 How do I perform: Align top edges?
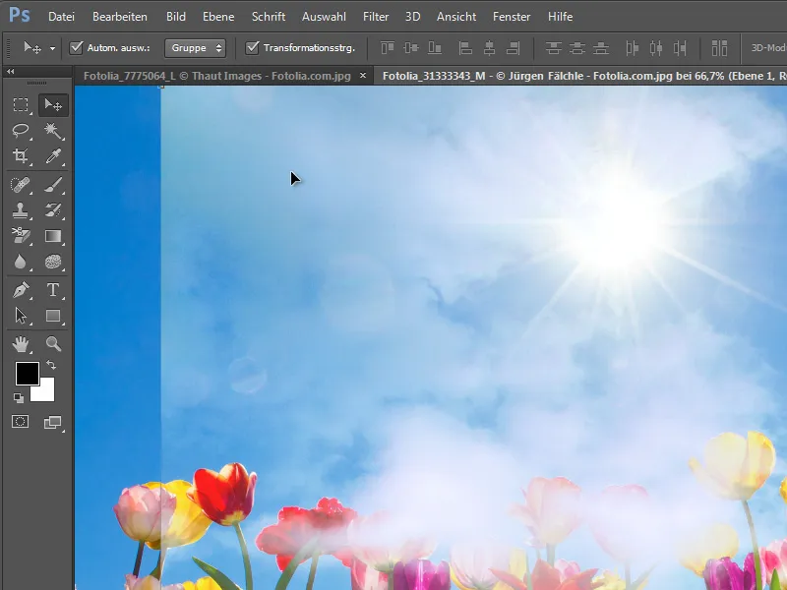pos(388,48)
